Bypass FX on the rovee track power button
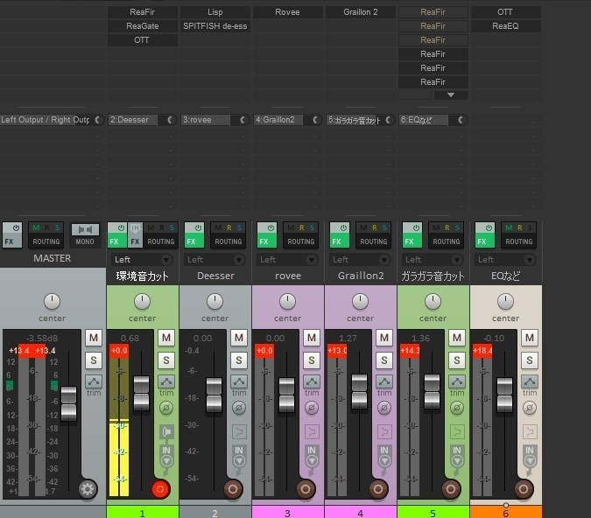The width and height of the screenshot is (591, 518). coord(271,227)
